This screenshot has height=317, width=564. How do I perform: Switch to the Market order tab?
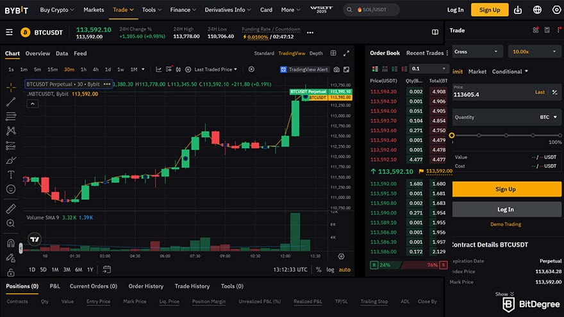coord(477,72)
